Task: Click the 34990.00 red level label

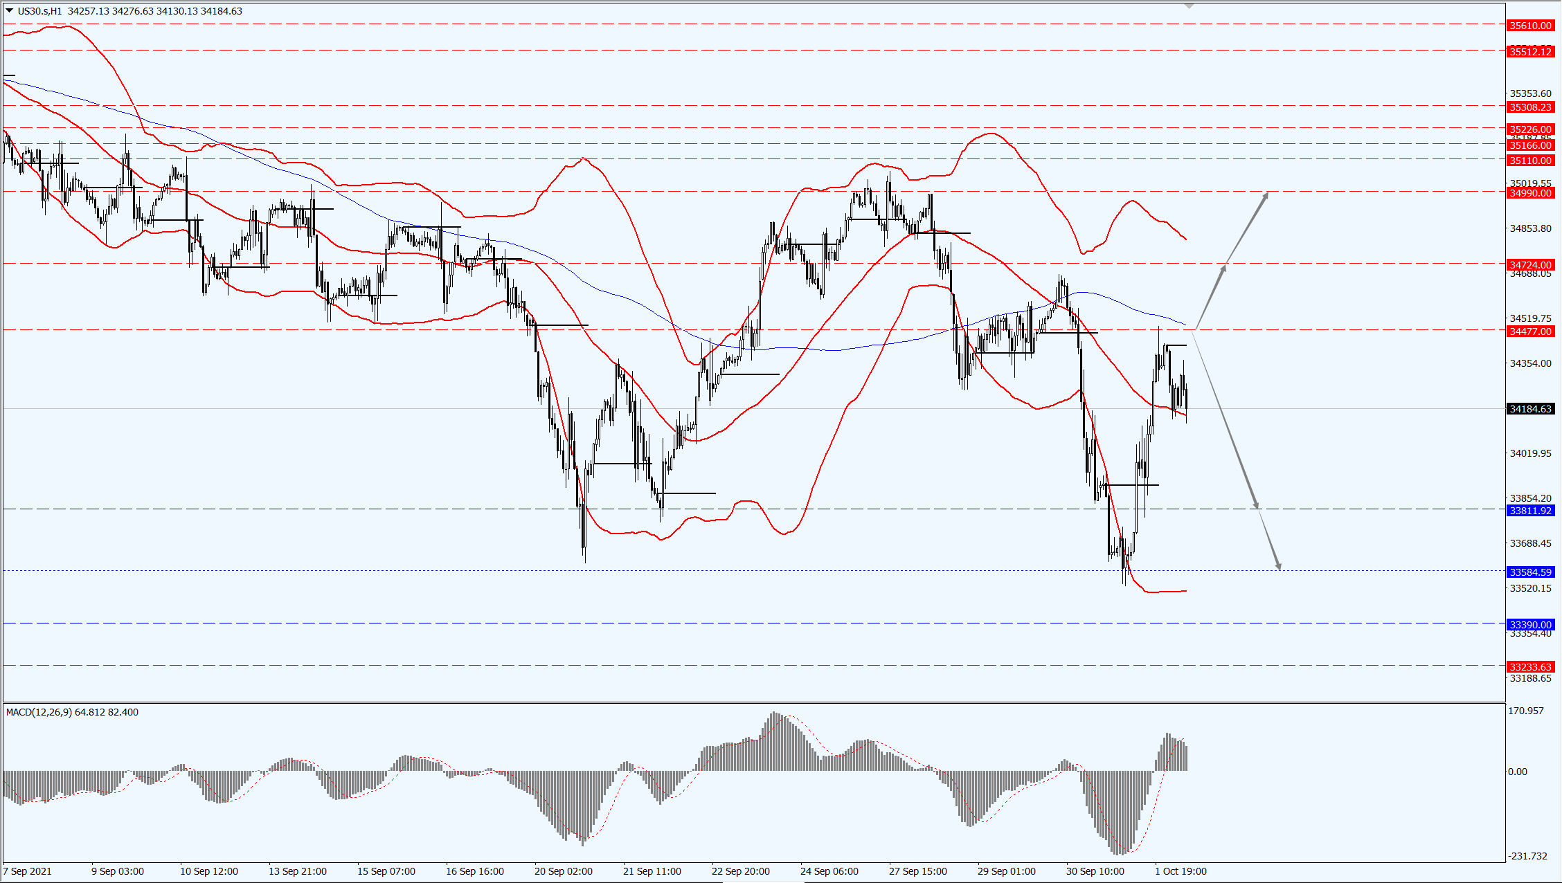Action: click(1531, 193)
